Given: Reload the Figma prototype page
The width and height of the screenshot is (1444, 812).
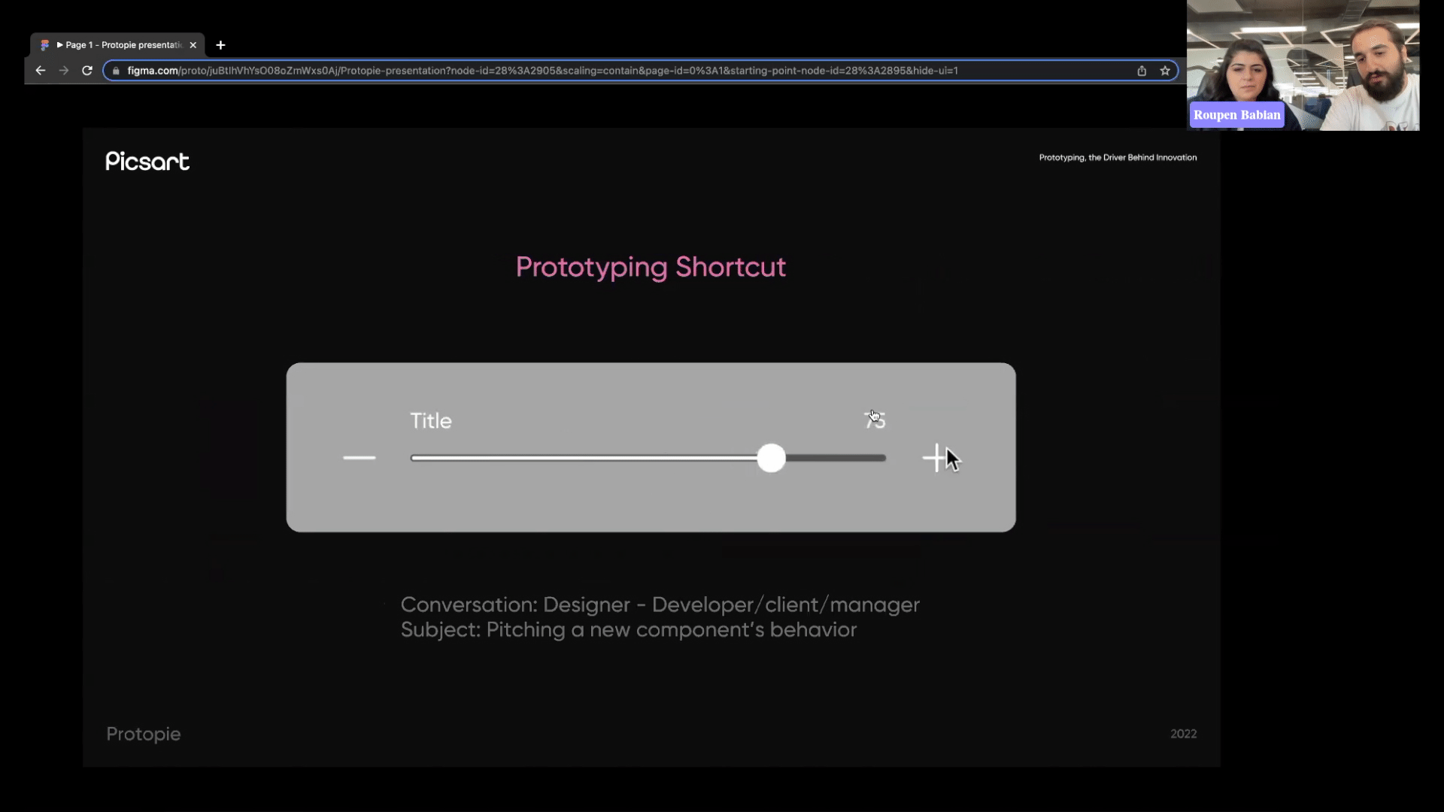Looking at the screenshot, I should click(87, 71).
